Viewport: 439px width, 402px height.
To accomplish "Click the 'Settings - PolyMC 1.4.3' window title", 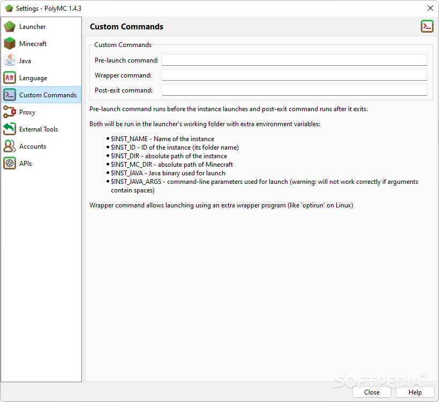I will coord(49,9).
